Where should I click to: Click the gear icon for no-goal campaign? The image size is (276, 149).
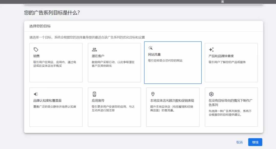click(x=211, y=94)
